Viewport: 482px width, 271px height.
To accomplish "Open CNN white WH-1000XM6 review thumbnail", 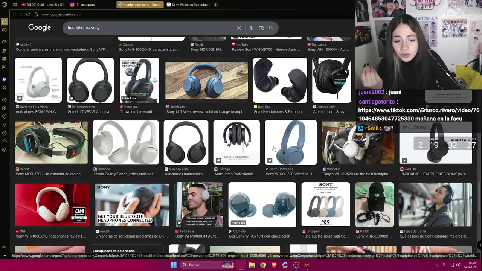I will 52,205.
